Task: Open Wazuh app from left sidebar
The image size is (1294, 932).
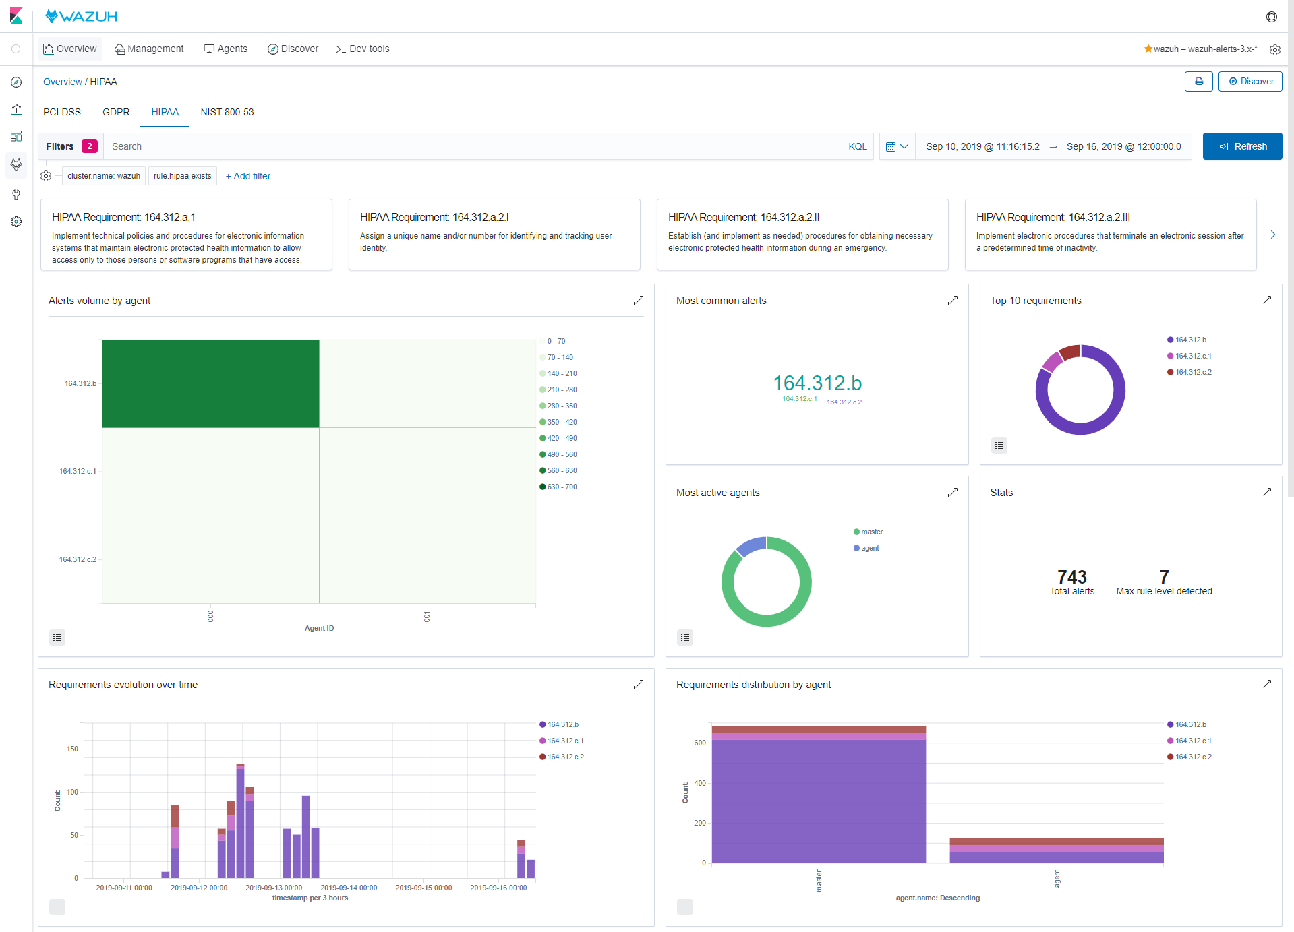Action: click(x=16, y=164)
